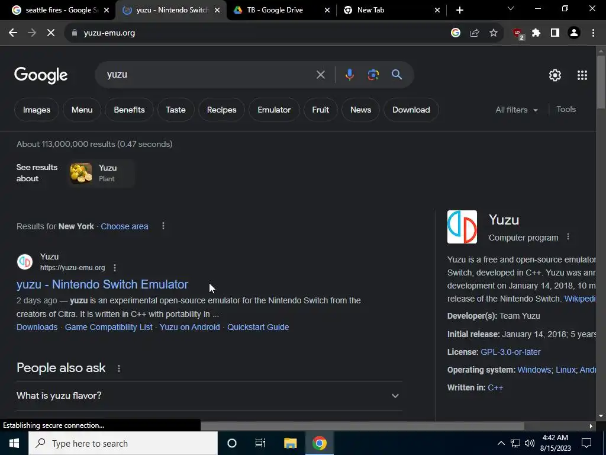Open options beside Choose area
The image size is (606, 455).
[163, 226]
